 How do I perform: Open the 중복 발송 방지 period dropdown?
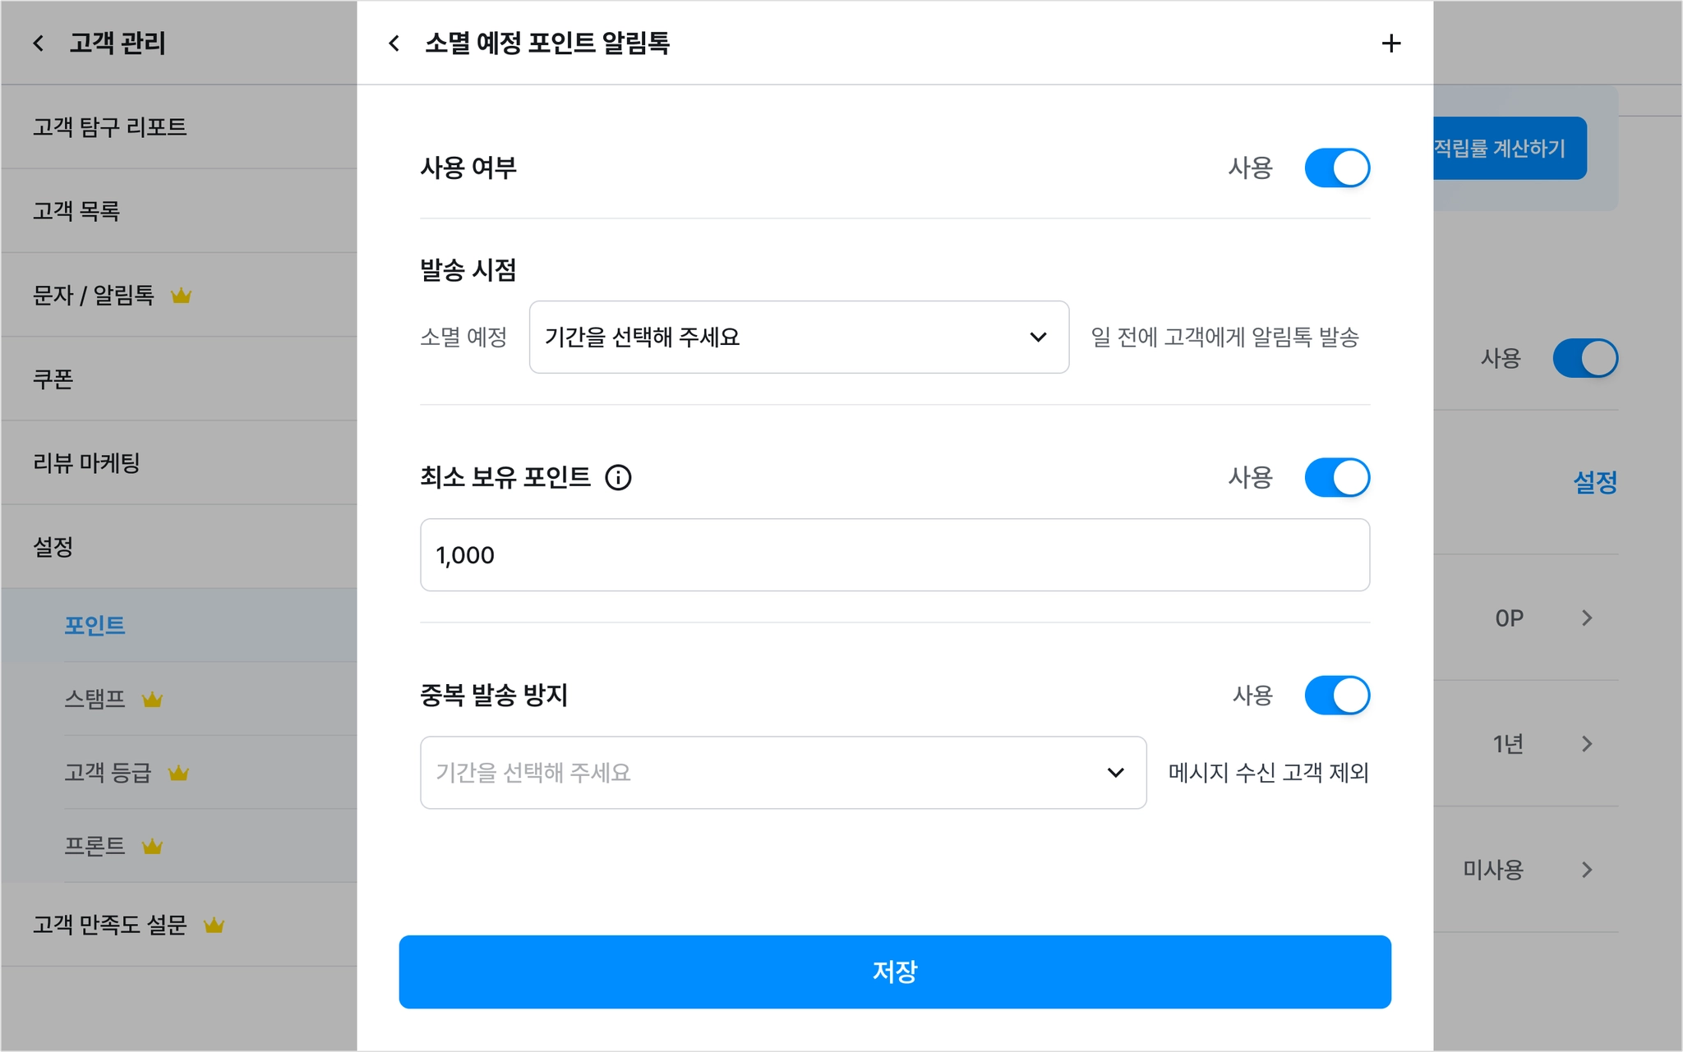[x=783, y=773]
